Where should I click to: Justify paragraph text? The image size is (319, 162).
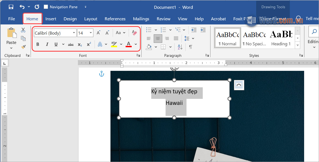(176, 38)
